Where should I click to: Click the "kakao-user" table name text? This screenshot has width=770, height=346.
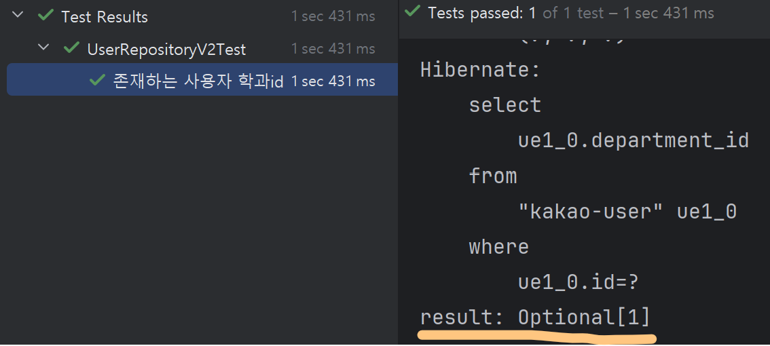click(589, 212)
